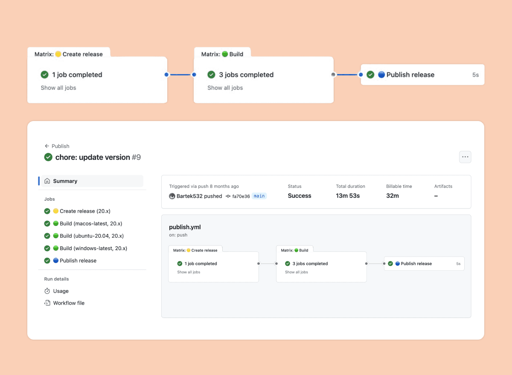Expand Show all jobs under 1 job completed
Screen dimensions: 512x375
pyautogui.click(x=58, y=88)
